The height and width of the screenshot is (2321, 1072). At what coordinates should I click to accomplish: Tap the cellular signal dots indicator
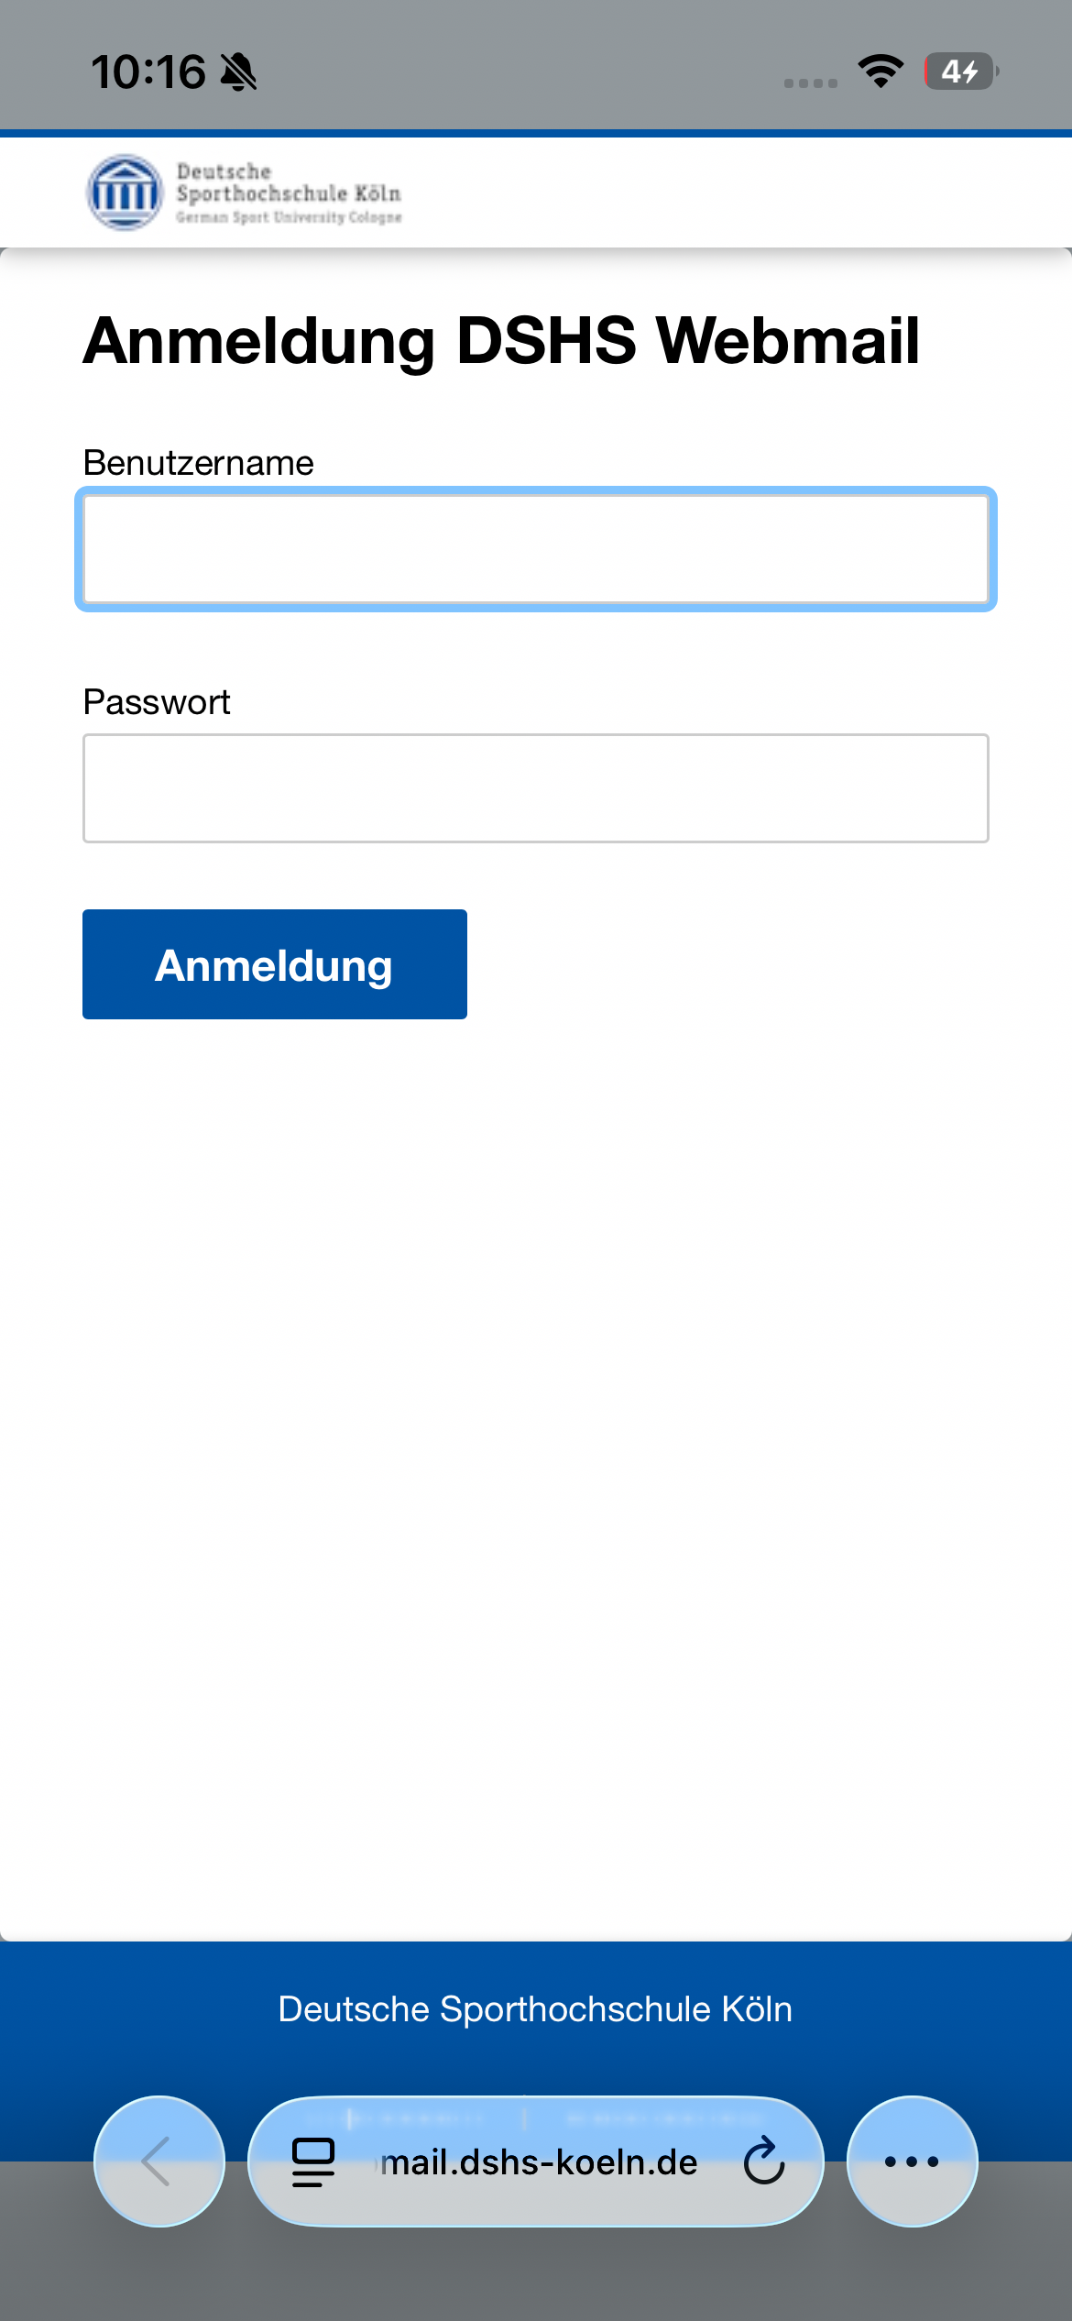pos(811,82)
